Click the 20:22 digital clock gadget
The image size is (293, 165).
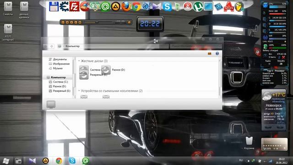pos(150,23)
